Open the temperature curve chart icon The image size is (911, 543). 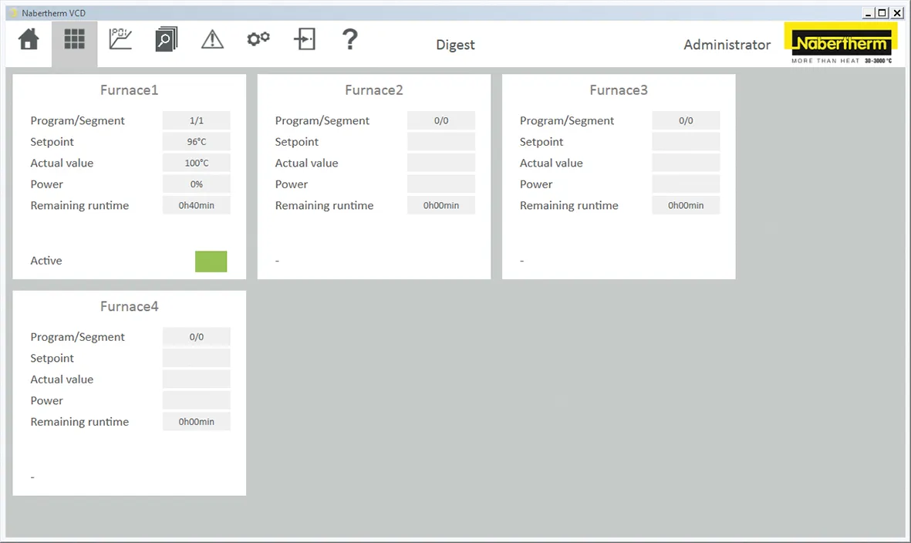click(x=120, y=39)
